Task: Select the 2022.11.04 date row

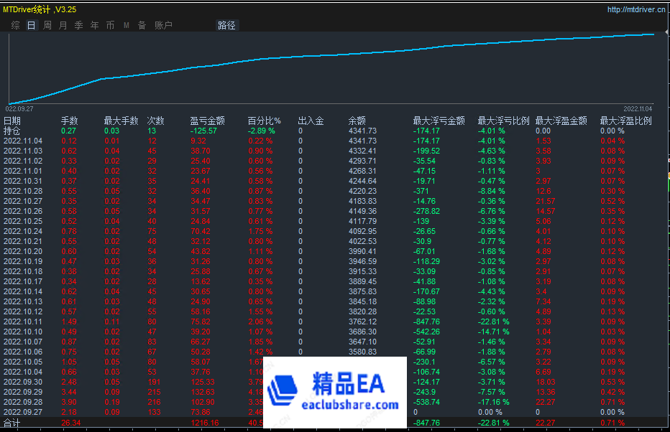Action: pos(23,141)
